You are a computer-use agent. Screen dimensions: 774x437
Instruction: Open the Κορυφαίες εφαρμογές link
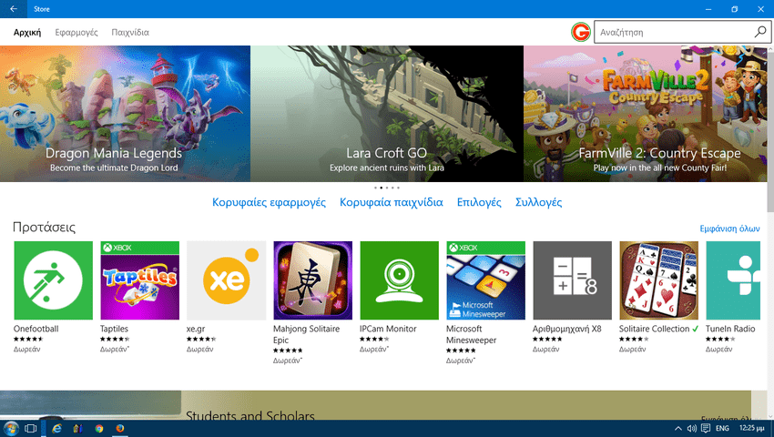pos(269,202)
